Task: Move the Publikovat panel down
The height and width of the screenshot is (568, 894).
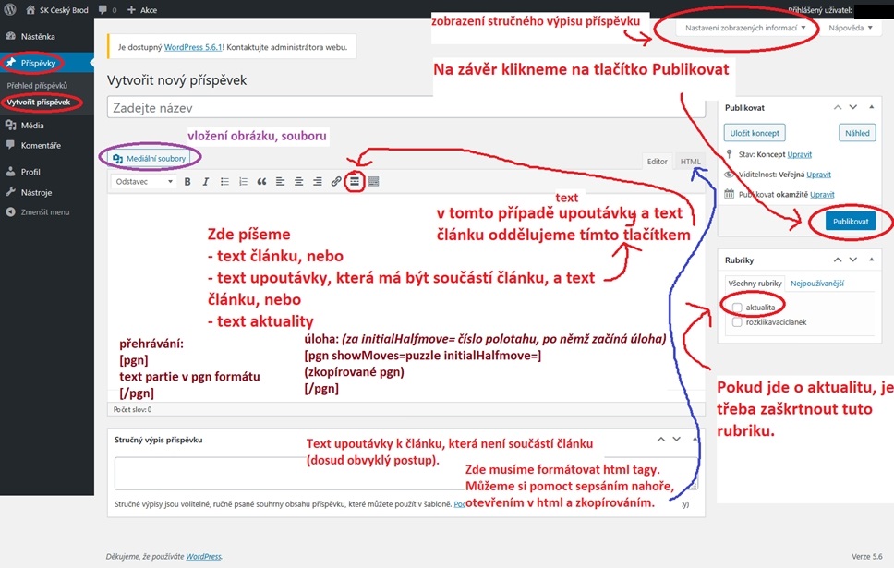Action: pyautogui.click(x=853, y=107)
